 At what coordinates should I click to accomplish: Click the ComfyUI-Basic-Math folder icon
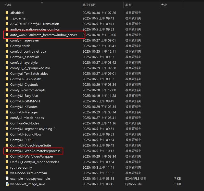point(7,79)
